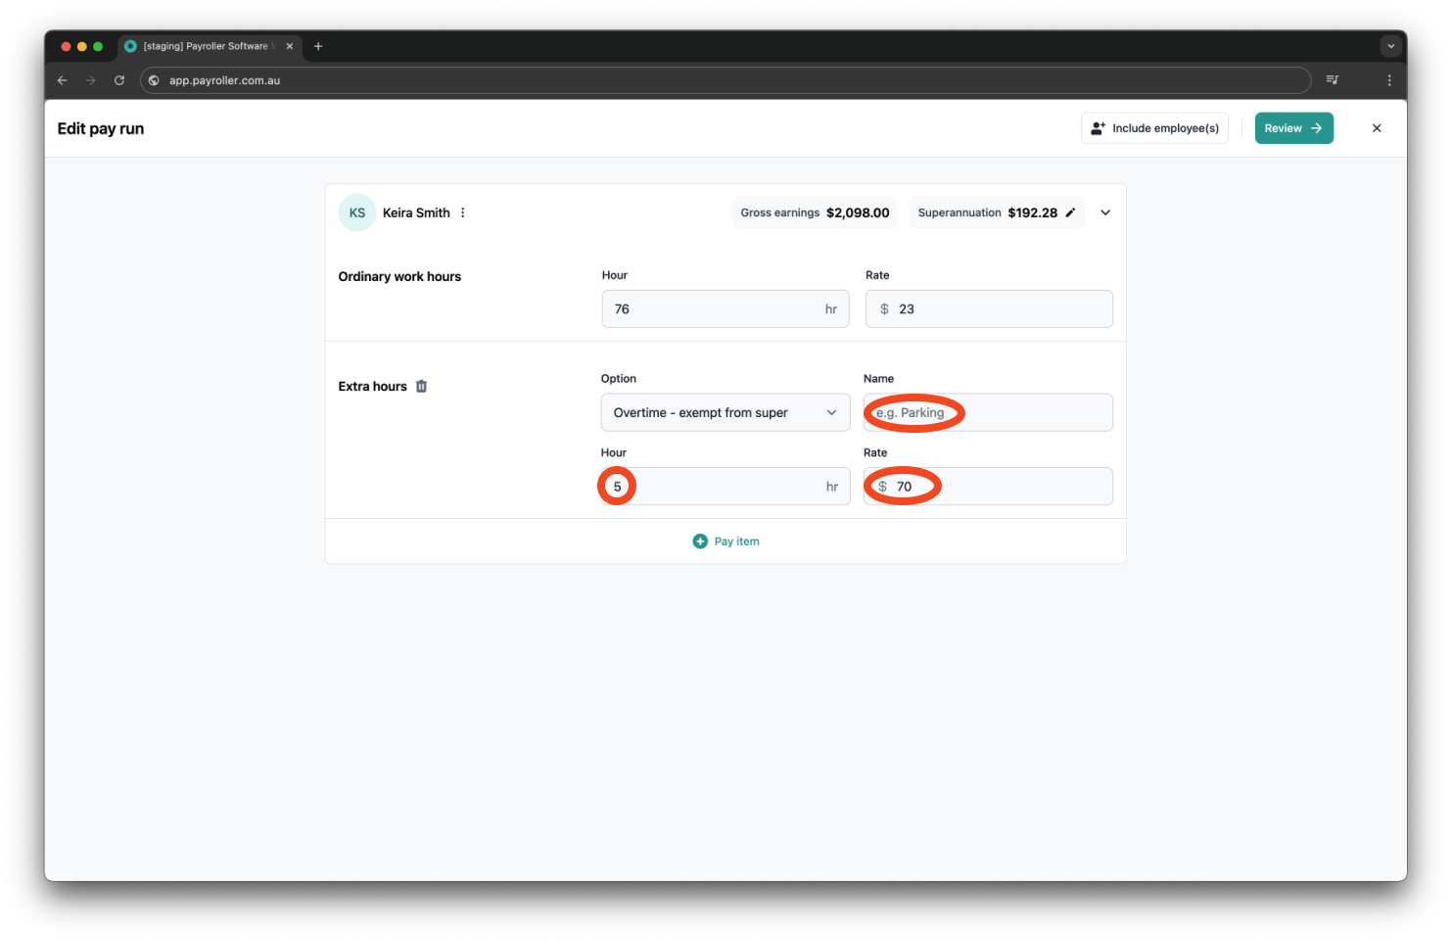The width and height of the screenshot is (1452, 940).
Task: Add a new Pay item
Action: tap(726, 541)
